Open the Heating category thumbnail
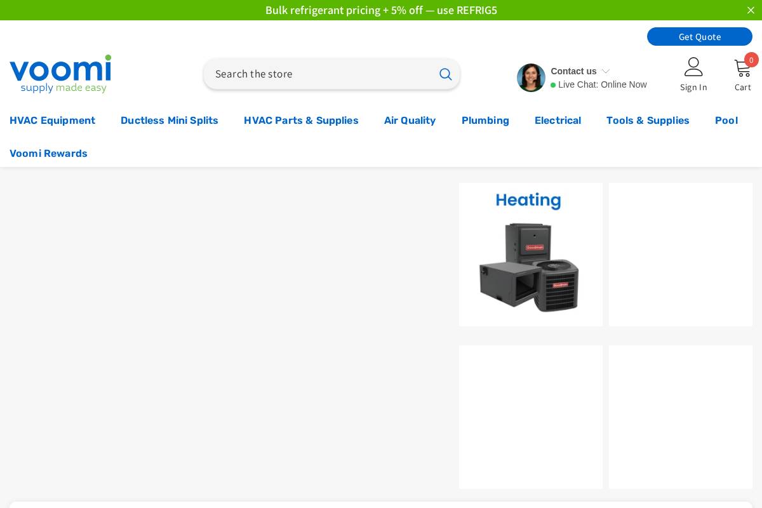Screen dimensions: 762x508 531,255
